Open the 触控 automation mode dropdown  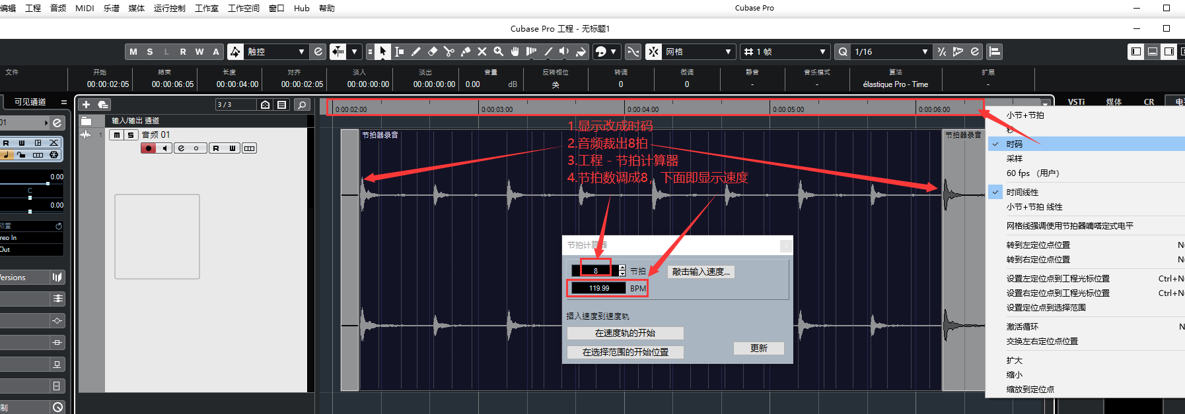(x=276, y=51)
